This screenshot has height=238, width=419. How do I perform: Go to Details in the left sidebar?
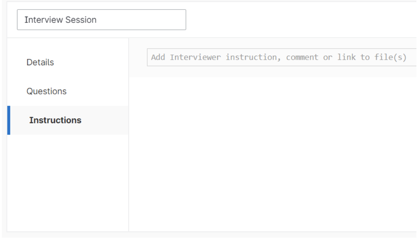click(x=40, y=62)
